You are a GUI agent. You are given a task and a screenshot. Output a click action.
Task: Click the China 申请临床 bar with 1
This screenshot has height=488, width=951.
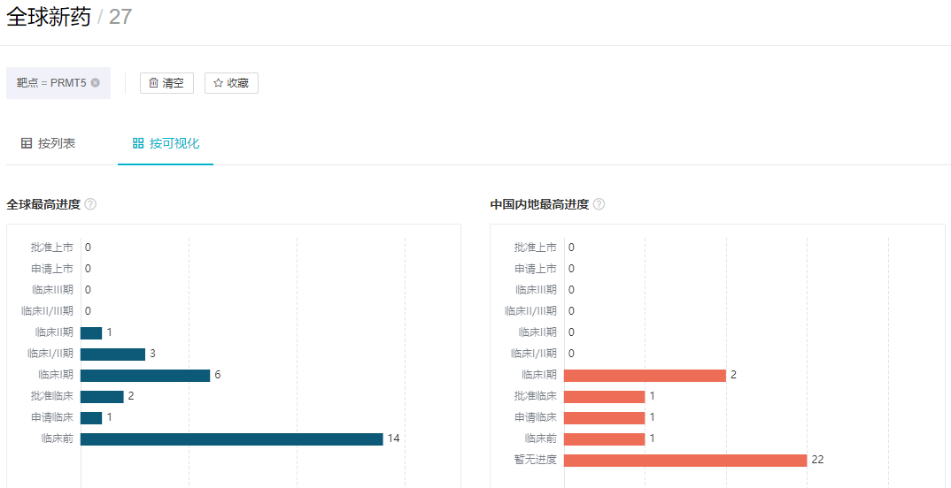click(604, 418)
